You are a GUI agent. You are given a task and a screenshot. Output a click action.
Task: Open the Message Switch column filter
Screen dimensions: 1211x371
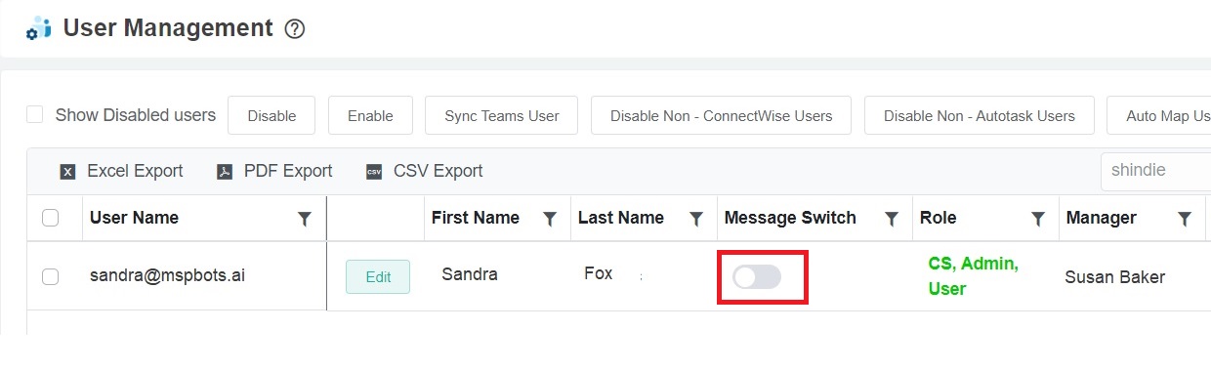coord(892,219)
